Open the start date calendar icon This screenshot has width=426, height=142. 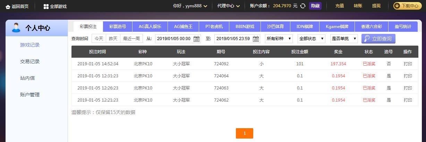(196, 39)
